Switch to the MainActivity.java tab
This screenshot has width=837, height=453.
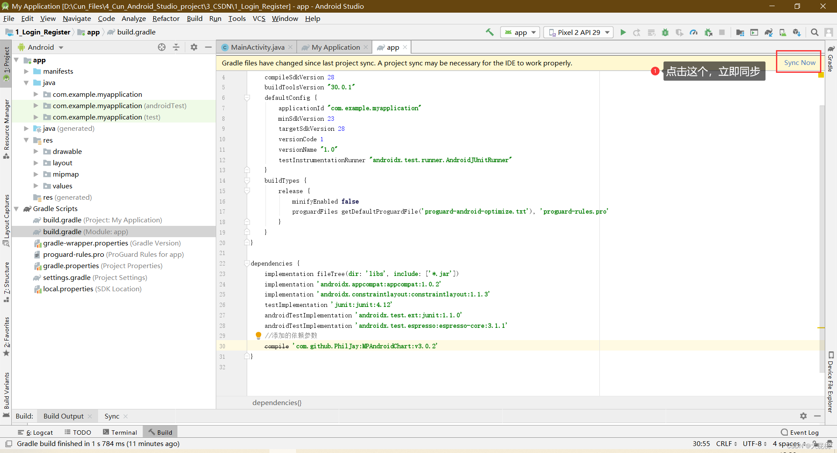pos(256,47)
